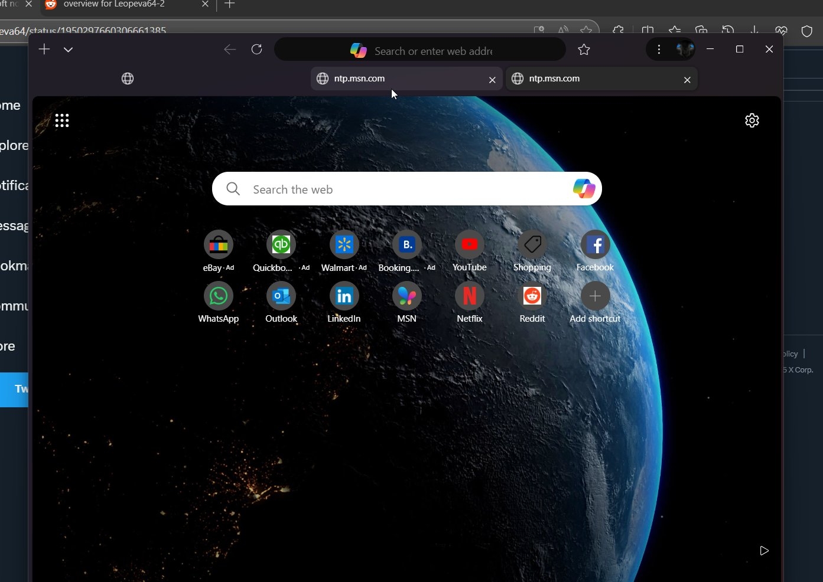823x582 pixels.
Task: Expand the tab actions menu chevron
Action: [x=68, y=50]
